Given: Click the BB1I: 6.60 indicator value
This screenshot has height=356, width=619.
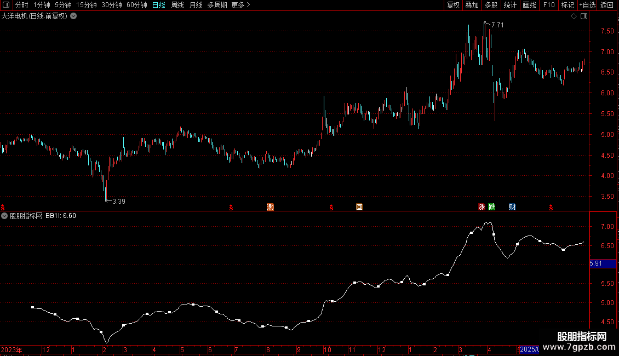Looking at the screenshot, I should (x=61, y=216).
